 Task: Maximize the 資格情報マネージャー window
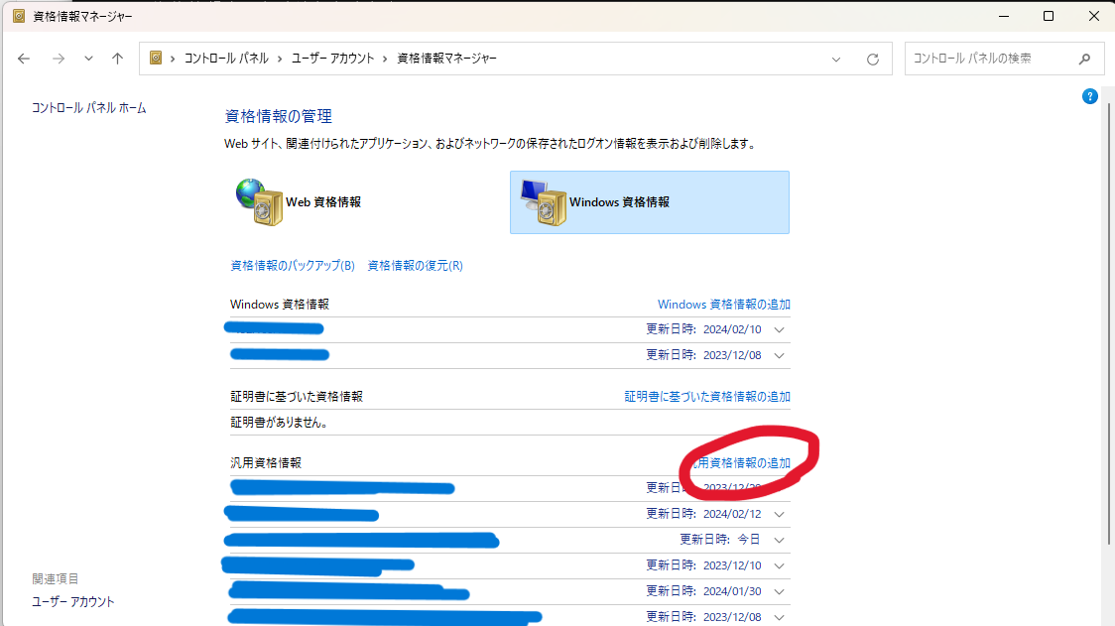pyautogui.click(x=1049, y=16)
